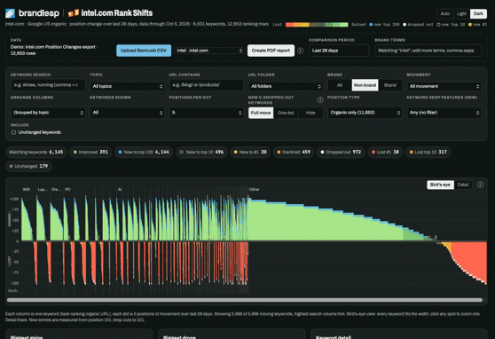
Task: Set brand filter to Brand
Action: 390,85
